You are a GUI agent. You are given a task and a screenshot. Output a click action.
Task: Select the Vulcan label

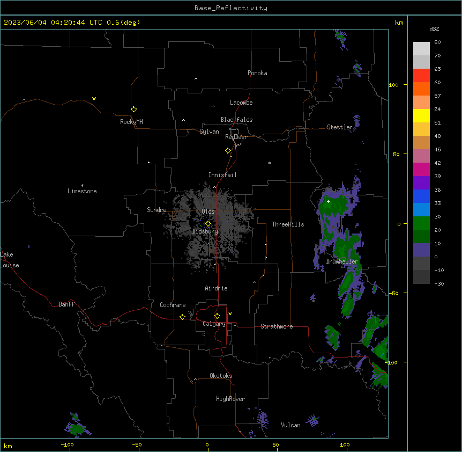[x=290, y=425]
